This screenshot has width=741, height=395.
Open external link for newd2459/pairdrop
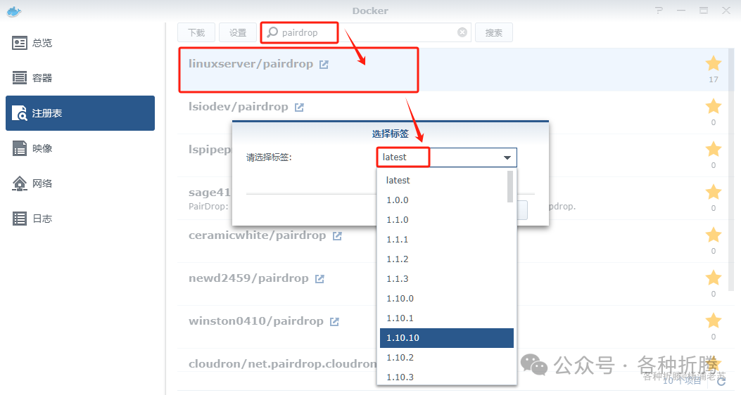click(319, 278)
